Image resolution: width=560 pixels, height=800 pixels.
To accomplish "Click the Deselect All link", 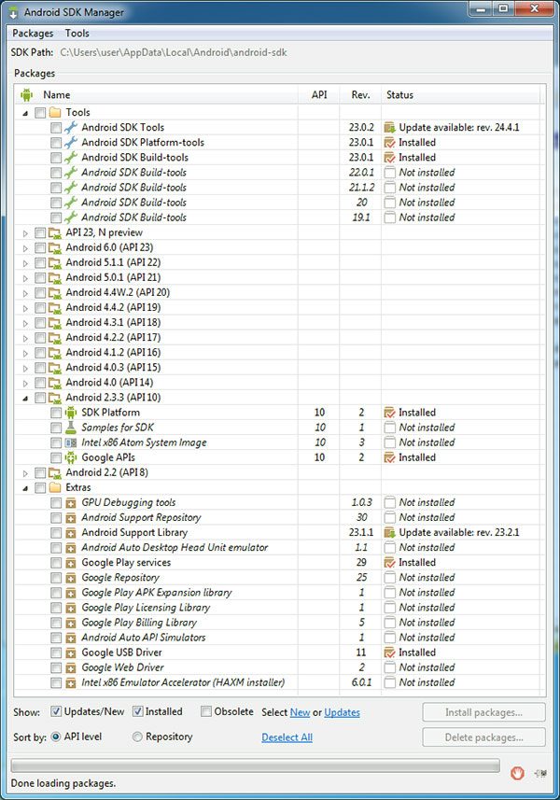I will (287, 737).
